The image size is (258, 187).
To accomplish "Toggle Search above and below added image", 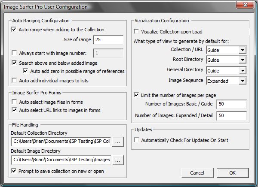I will 14,63.
